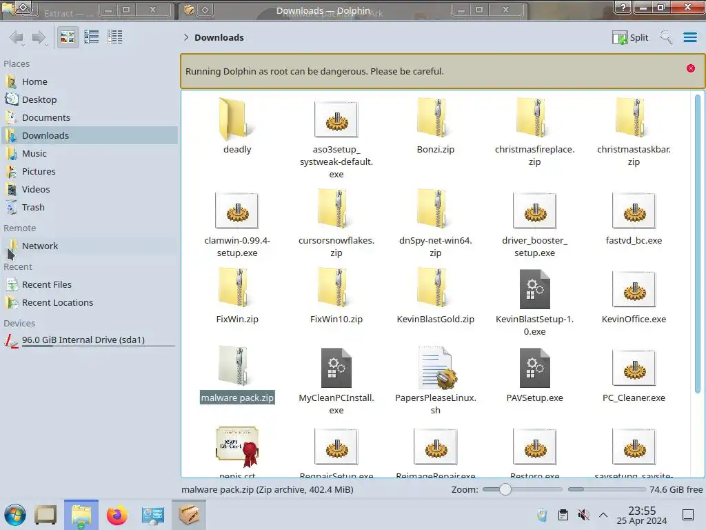Select the X509 certificate file icon
Viewport: 706px width, 530px height.
tap(238, 446)
